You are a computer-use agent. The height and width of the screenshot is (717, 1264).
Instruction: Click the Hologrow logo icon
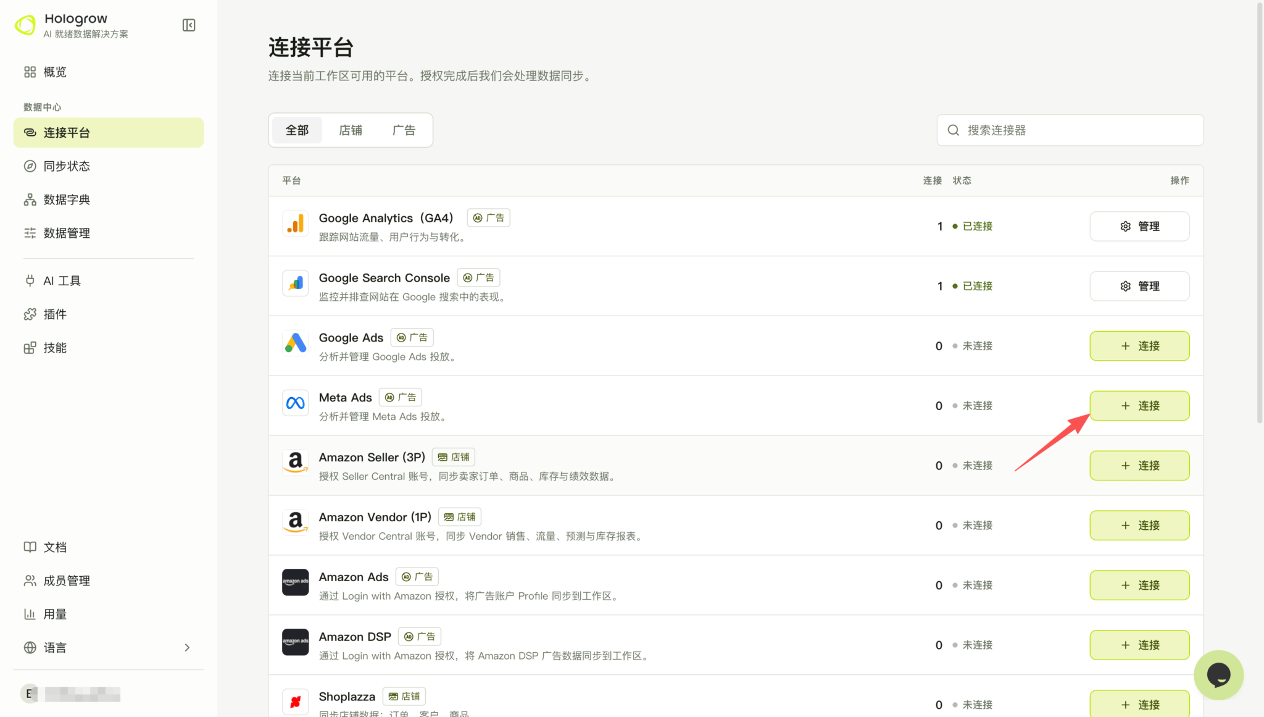(25, 25)
